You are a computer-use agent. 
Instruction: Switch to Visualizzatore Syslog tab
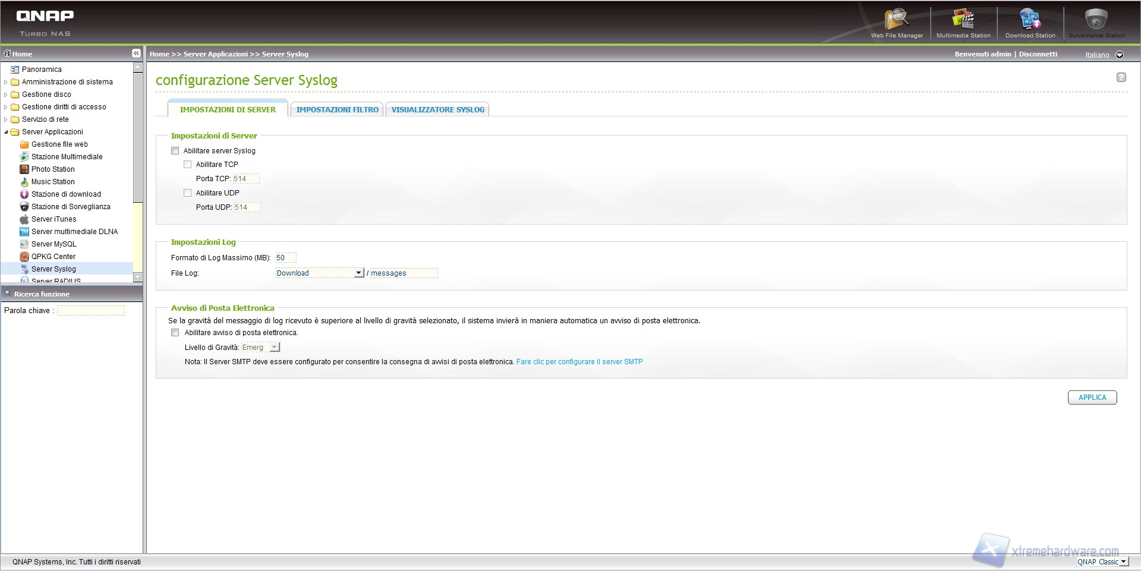point(437,110)
